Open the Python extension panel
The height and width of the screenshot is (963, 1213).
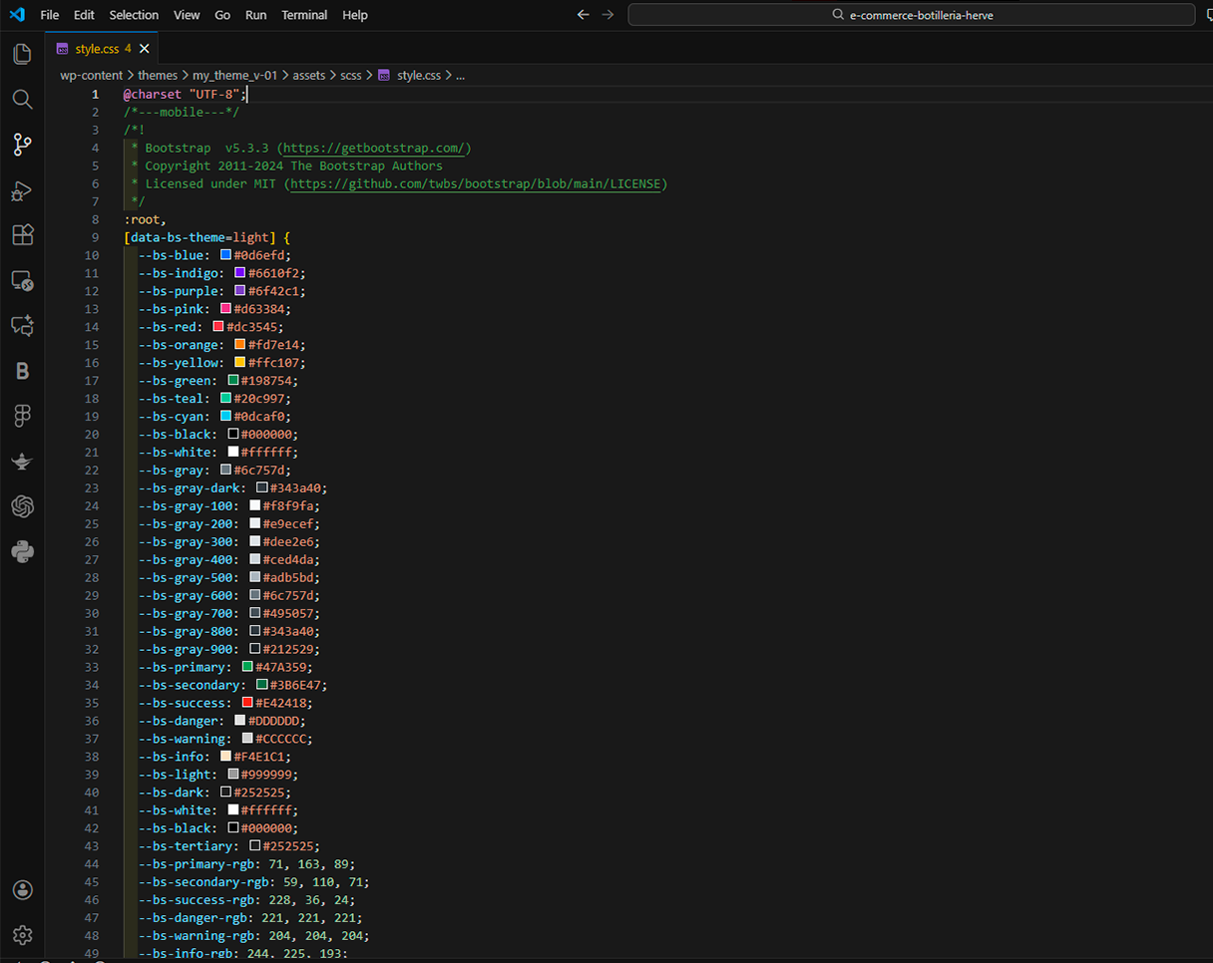coord(22,551)
